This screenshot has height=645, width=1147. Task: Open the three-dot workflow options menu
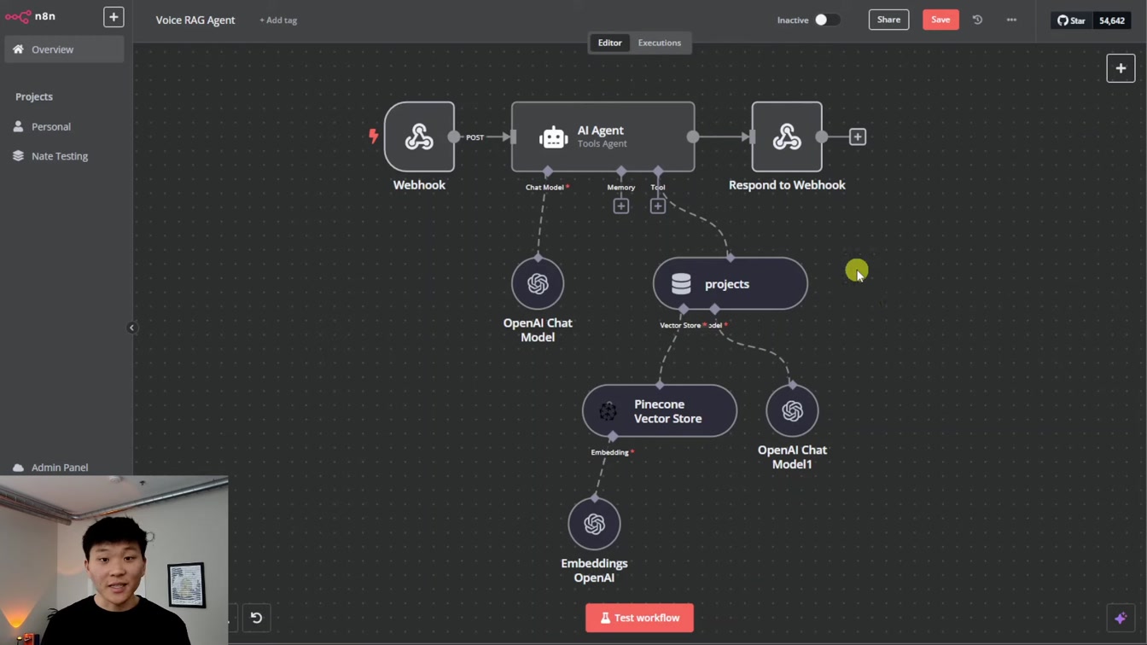point(1011,20)
